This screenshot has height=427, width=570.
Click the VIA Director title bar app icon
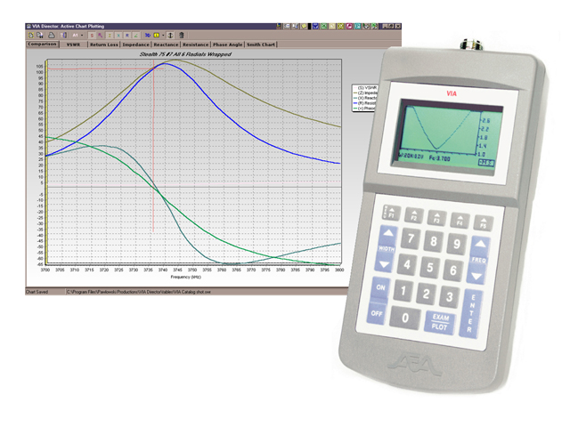28,26
